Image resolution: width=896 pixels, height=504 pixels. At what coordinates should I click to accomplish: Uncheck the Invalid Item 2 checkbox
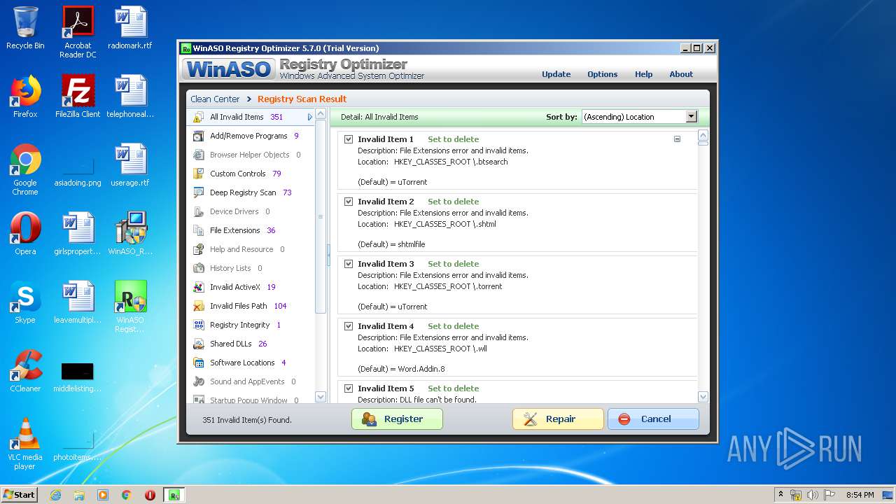(349, 202)
